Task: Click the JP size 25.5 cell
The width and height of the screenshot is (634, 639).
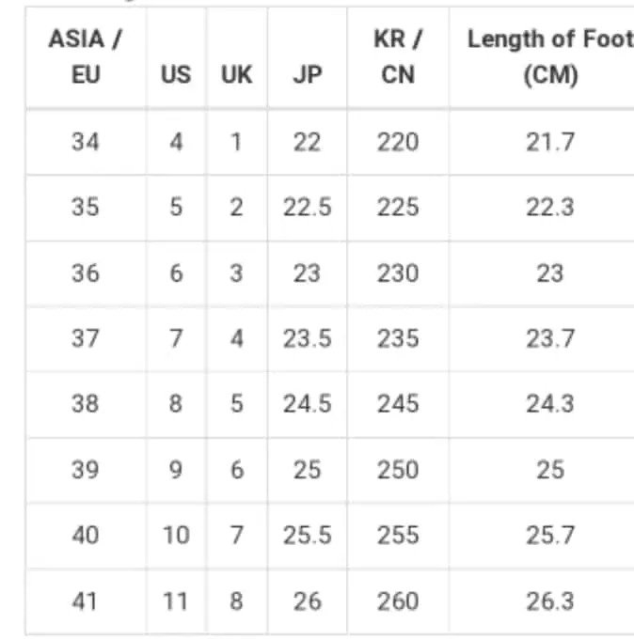Action: tap(307, 535)
